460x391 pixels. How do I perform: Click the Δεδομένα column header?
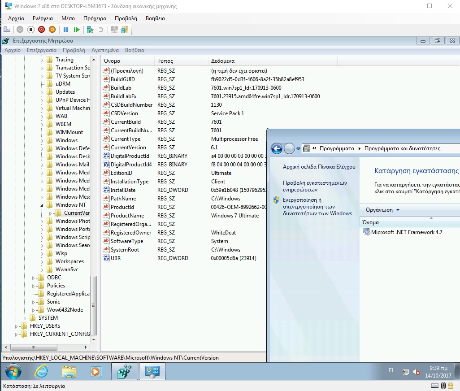click(x=273, y=61)
